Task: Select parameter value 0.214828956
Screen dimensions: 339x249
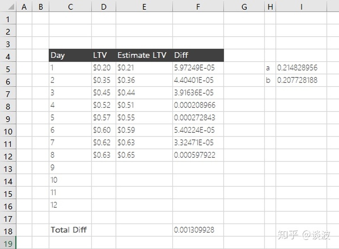Action: click(x=301, y=68)
